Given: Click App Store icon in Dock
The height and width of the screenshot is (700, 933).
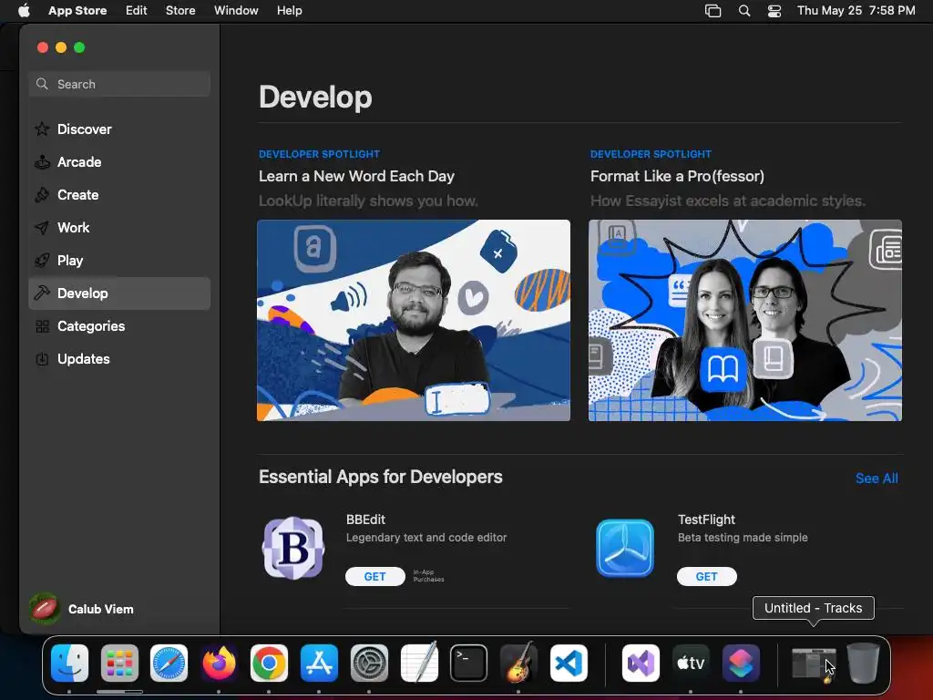Looking at the screenshot, I should (x=319, y=664).
